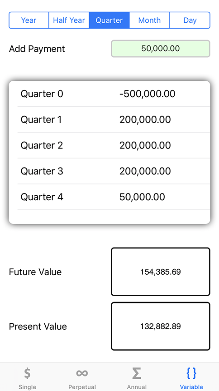Tap the curly braces Variable icon
The image size is (219, 391).
click(x=191, y=373)
